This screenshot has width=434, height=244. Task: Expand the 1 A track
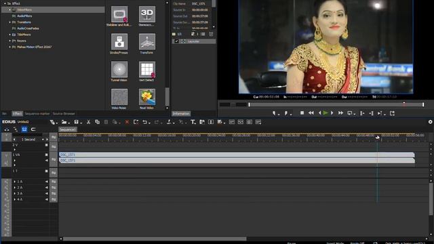15,182
